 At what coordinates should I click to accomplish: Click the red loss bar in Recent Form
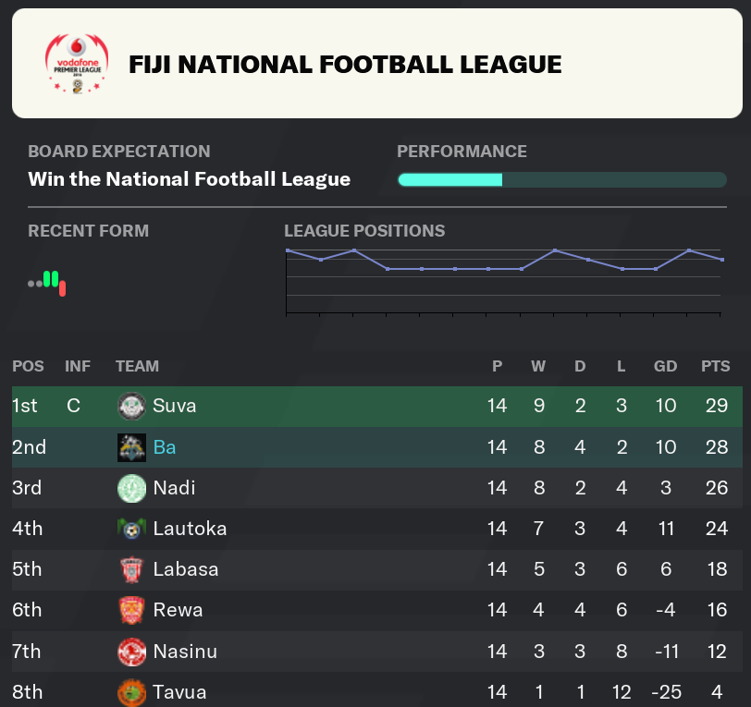click(62, 288)
